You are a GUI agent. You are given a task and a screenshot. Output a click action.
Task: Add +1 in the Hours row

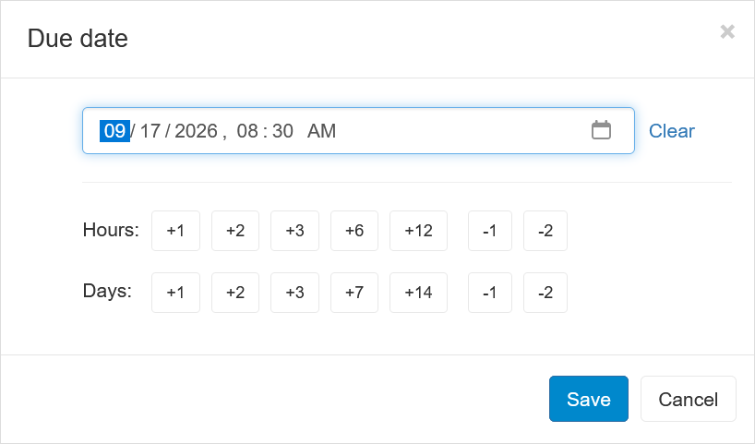[x=175, y=231]
